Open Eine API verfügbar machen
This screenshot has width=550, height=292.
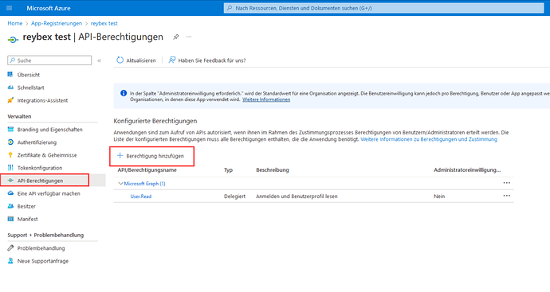[49, 193]
